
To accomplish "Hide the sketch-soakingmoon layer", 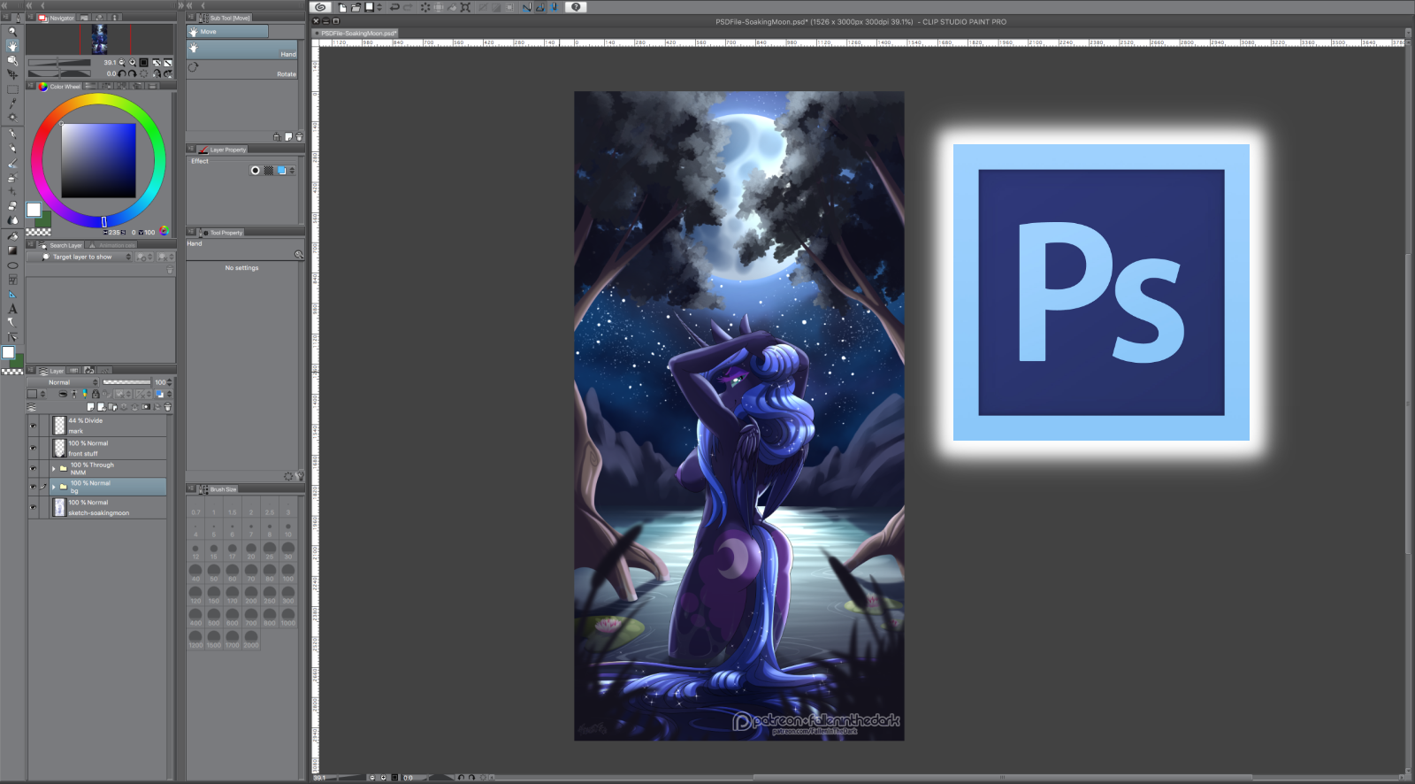I will point(33,508).
